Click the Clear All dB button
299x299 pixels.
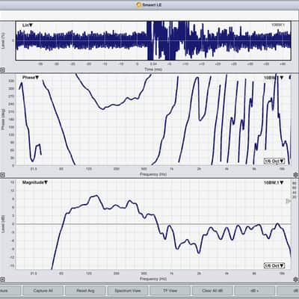click(x=212, y=291)
